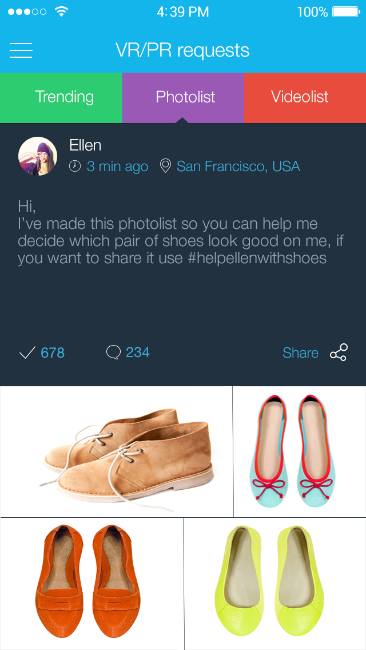Tap the battery indicator icon
The height and width of the screenshot is (650, 366).
345,11
